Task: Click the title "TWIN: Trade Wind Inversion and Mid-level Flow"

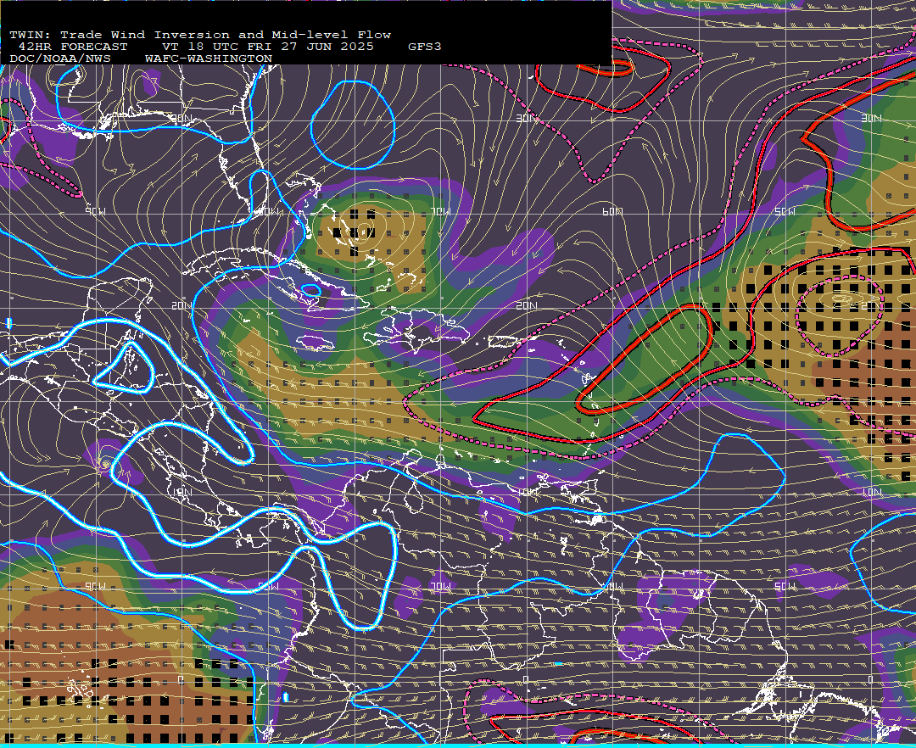Action: pyautogui.click(x=200, y=35)
